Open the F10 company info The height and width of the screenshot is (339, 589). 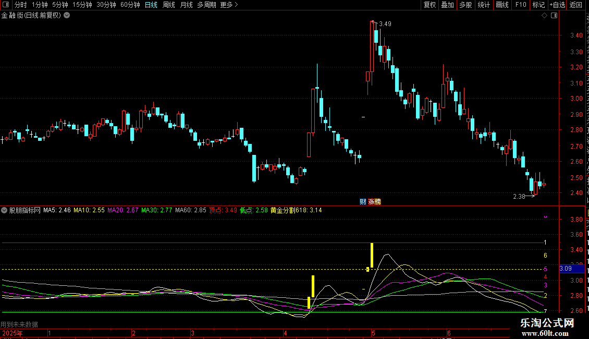(x=520, y=5)
